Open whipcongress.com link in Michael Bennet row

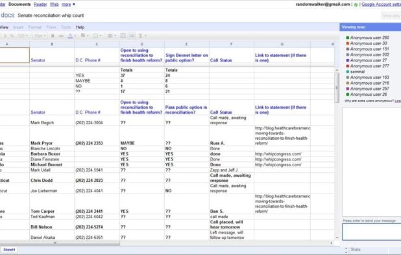tap(278, 165)
